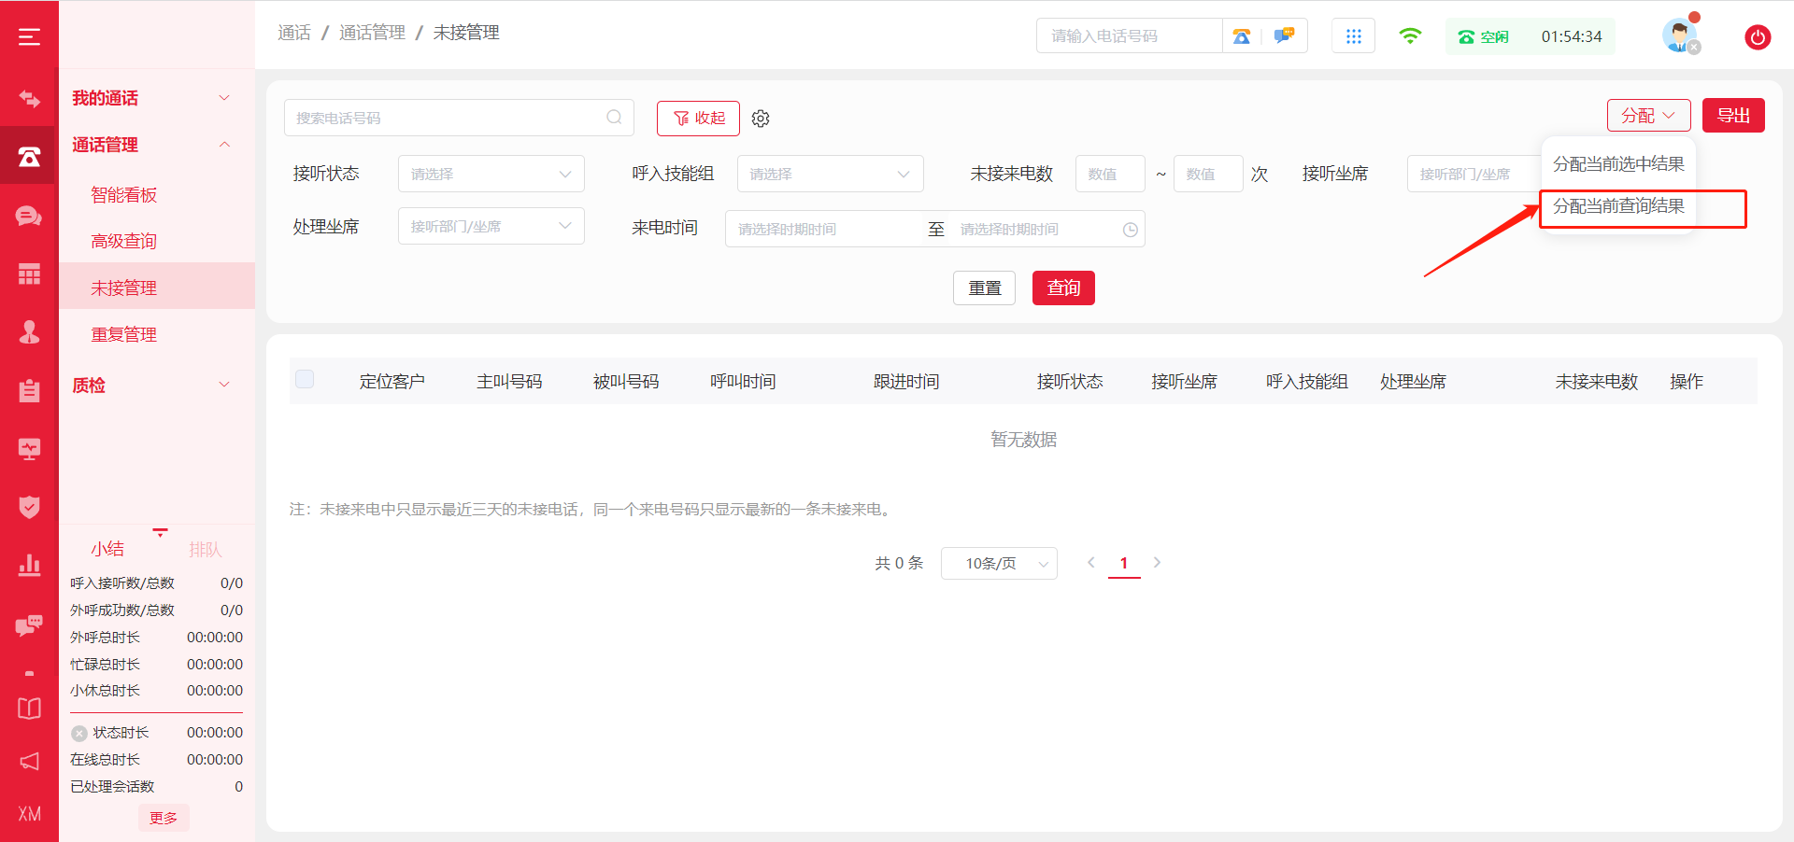
Task: Focus the 搜索电话号码 search field
Action: click(x=459, y=118)
